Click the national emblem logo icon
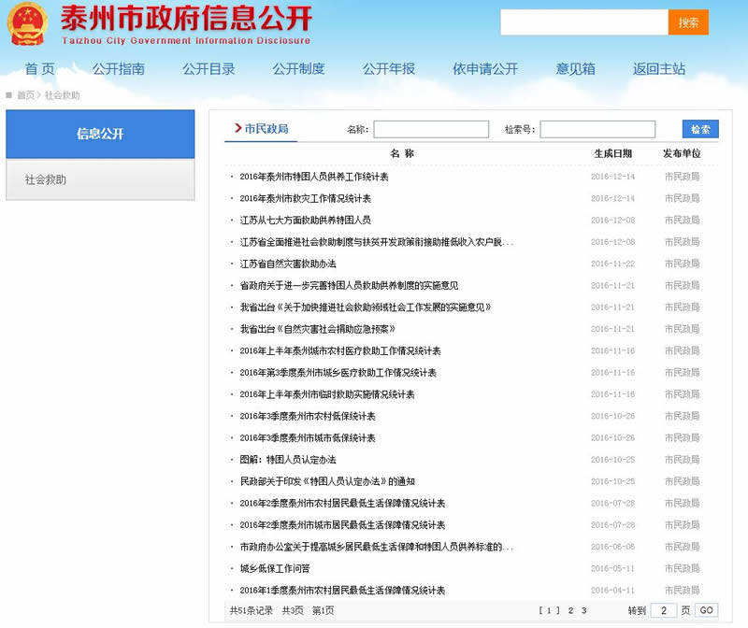Viewport: 748px width, 628px height. pyautogui.click(x=27, y=24)
